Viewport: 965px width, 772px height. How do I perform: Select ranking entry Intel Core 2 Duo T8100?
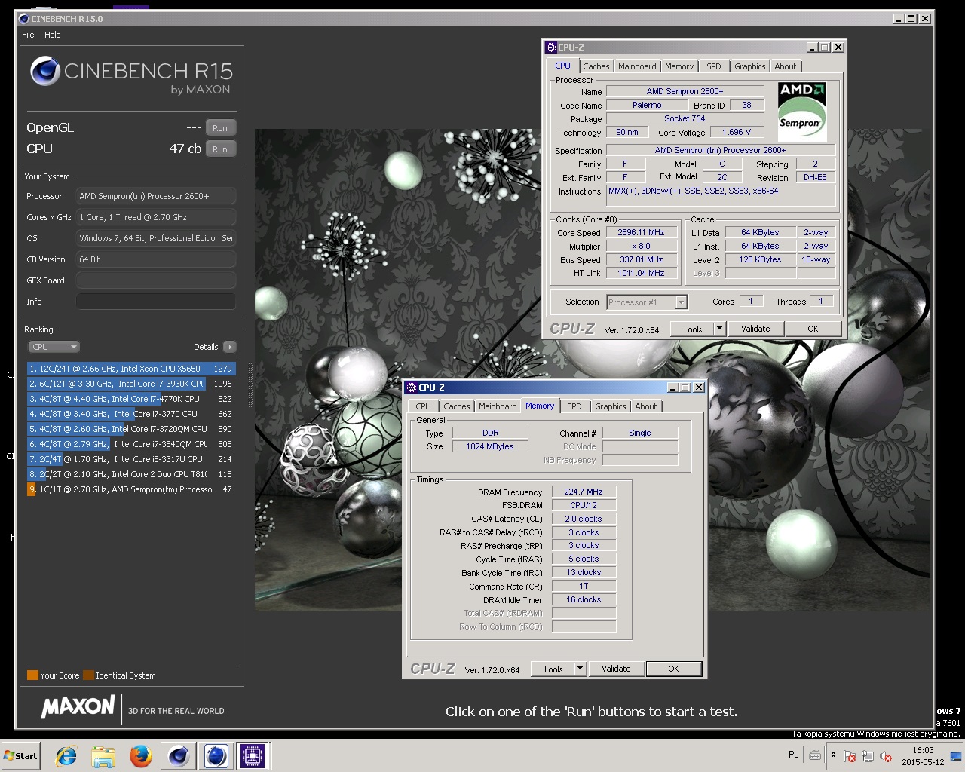click(x=131, y=474)
